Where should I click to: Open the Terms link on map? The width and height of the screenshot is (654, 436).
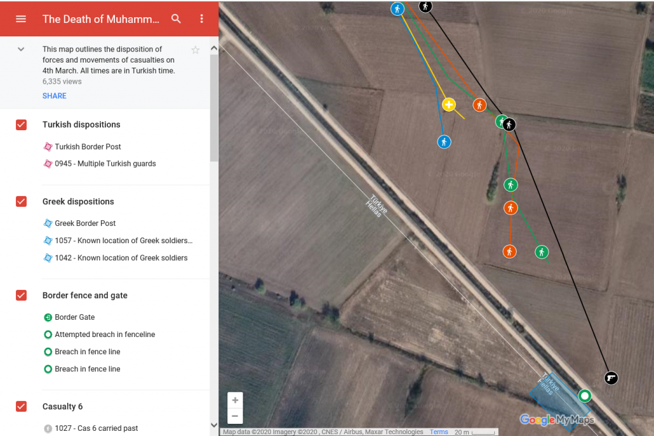pyautogui.click(x=439, y=432)
